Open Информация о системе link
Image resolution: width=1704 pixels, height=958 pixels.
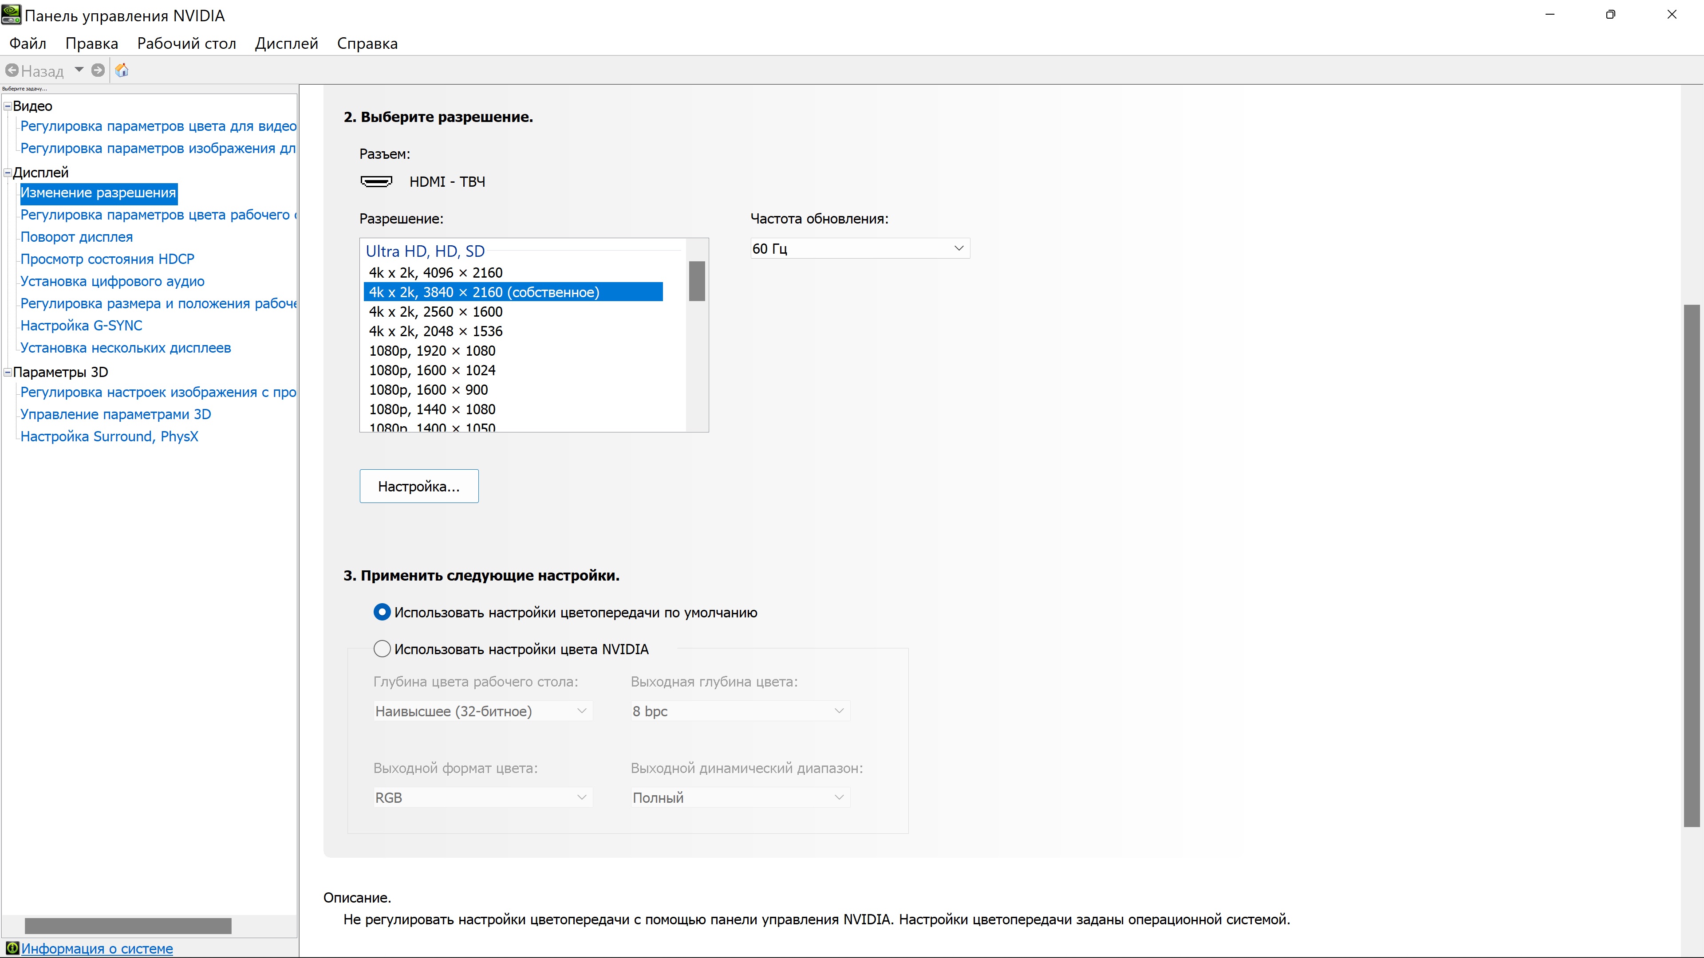point(97,948)
